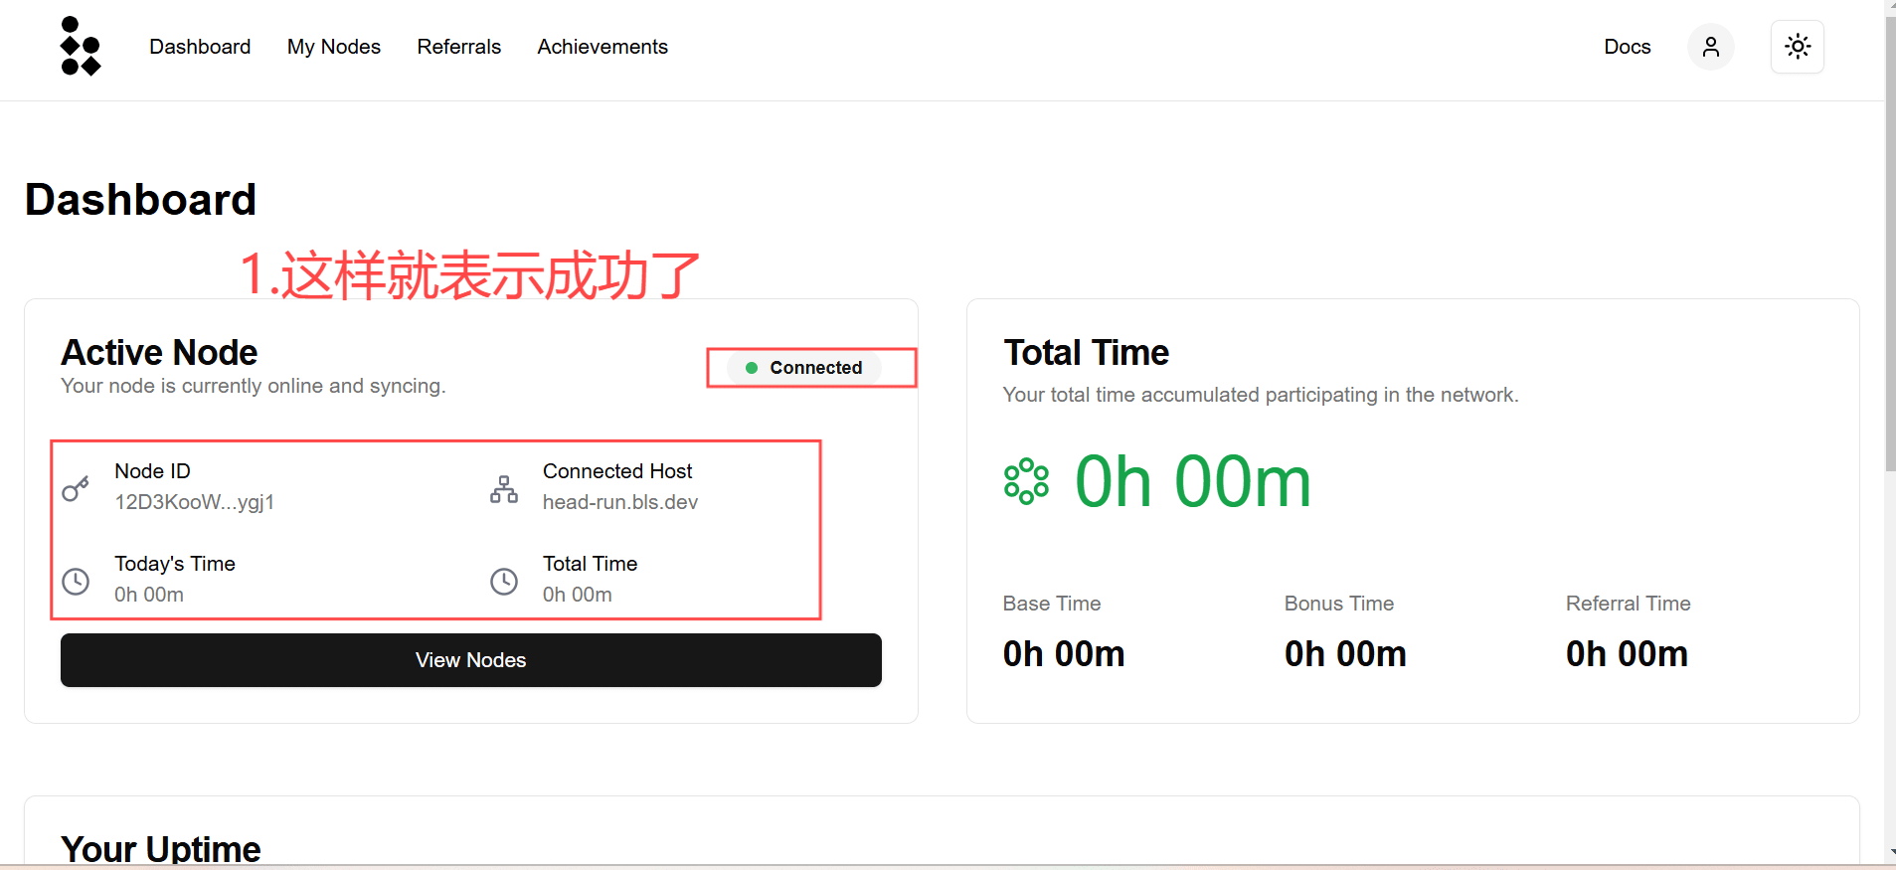Click the green cluster icon beside 0h 00m
Image resolution: width=1896 pixels, height=870 pixels.
point(1026,481)
